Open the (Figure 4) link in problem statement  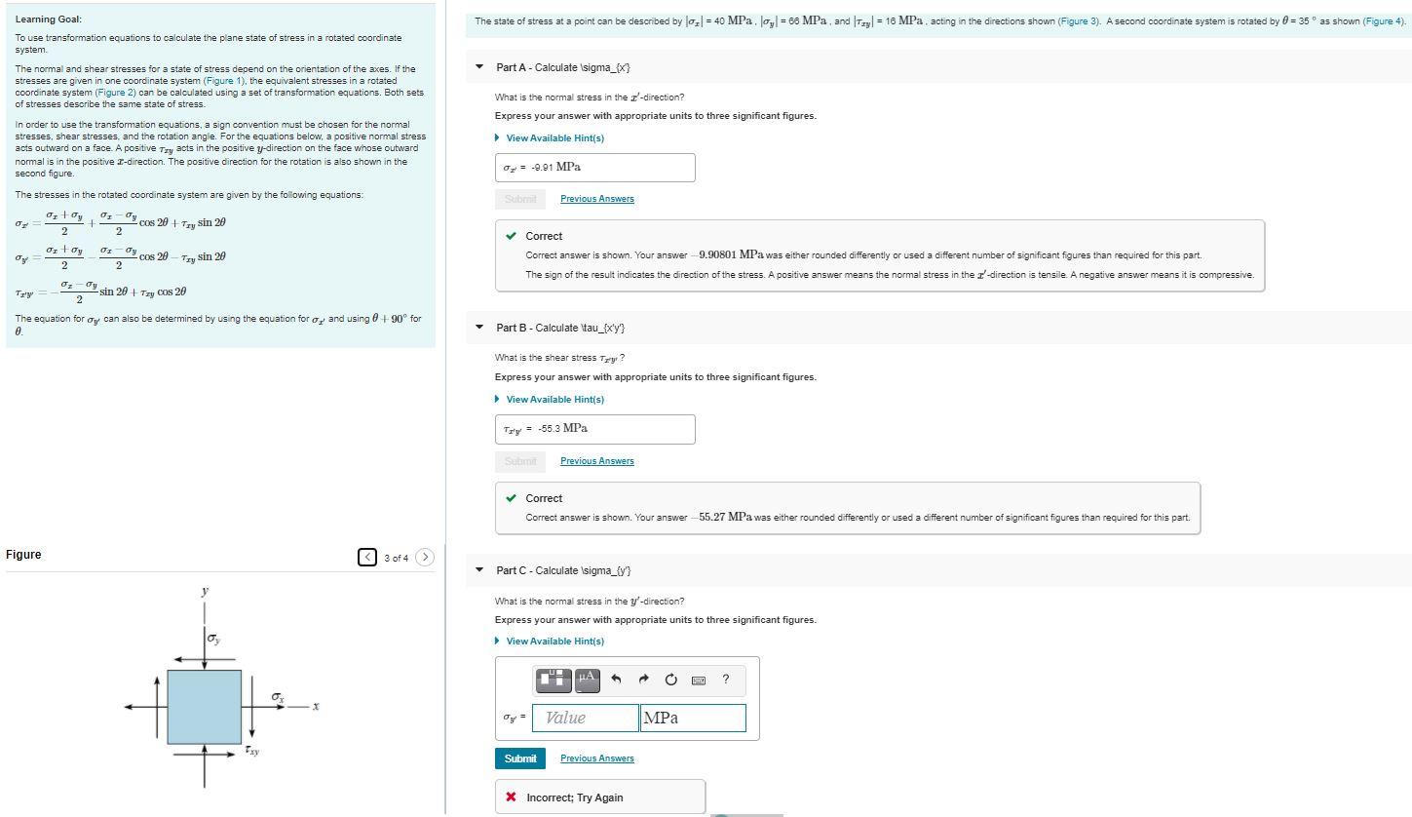[1384, 21]
